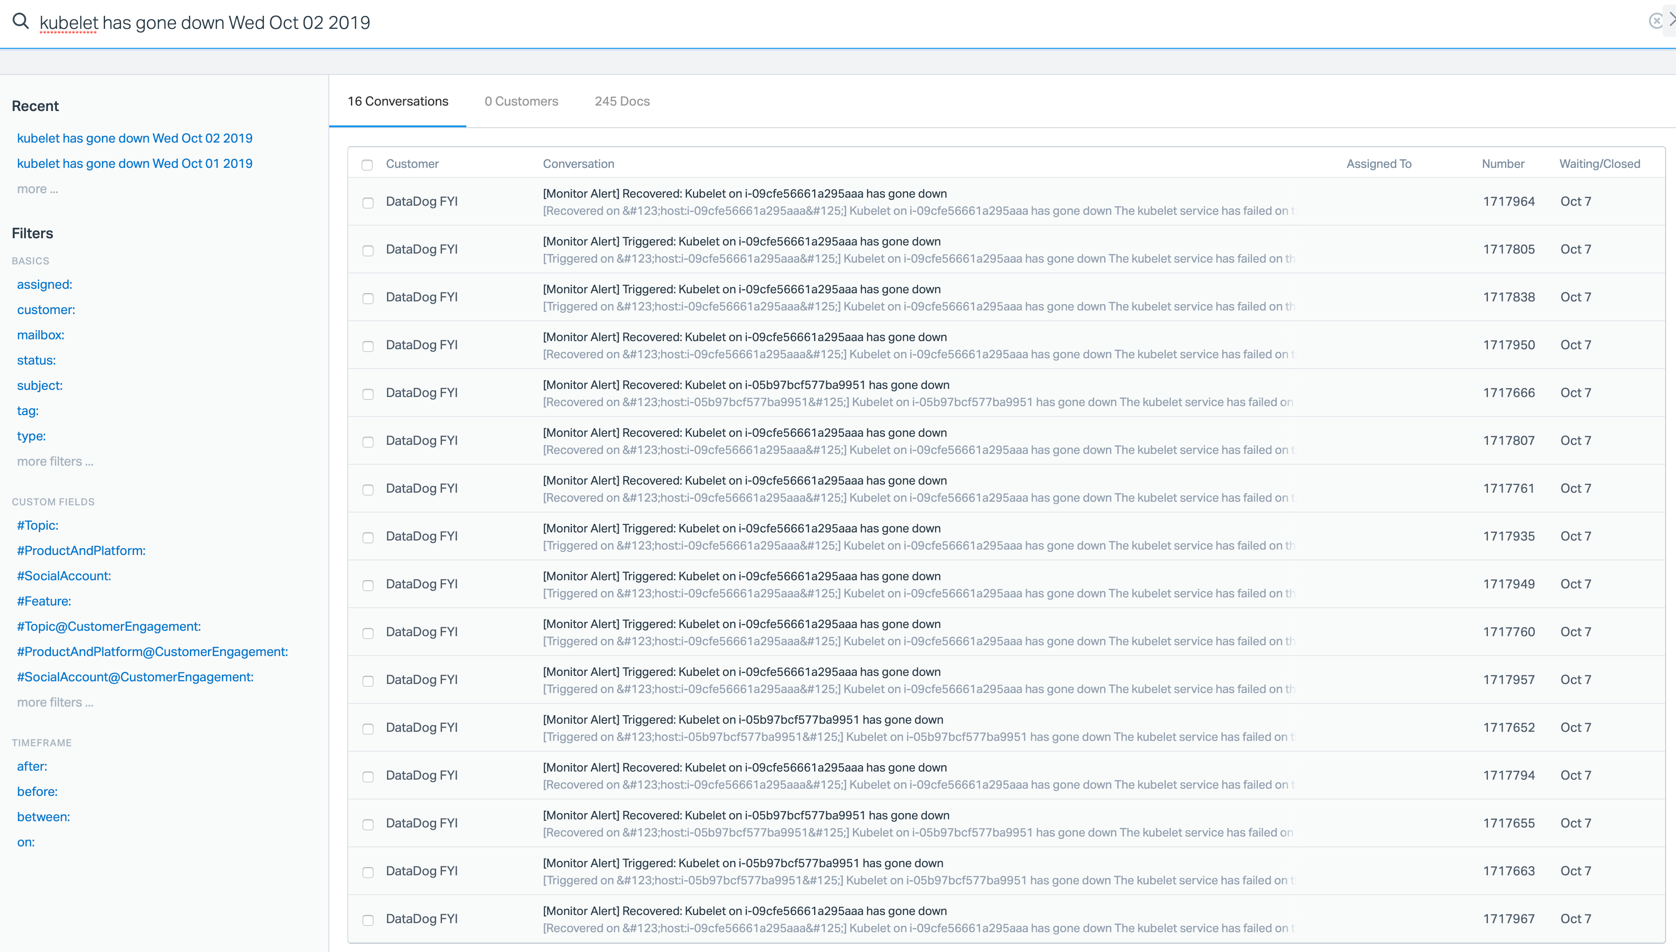Switch to the 245 Docs tab
This screenshot has height=952, width=1676.
pyautogui.click(x=622, y=102)
